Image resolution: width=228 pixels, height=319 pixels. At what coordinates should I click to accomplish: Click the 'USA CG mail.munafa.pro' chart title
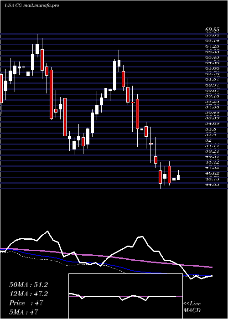[31, 5]
